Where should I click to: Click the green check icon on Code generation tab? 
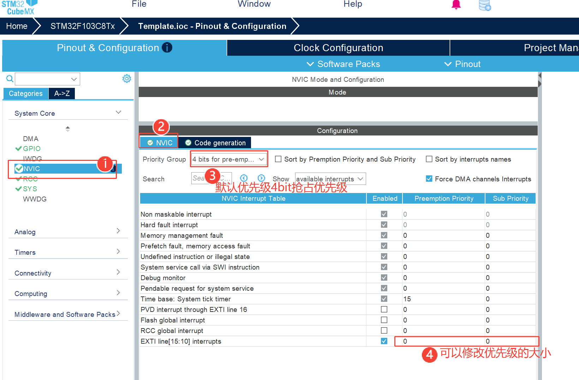tap(188, 143)
